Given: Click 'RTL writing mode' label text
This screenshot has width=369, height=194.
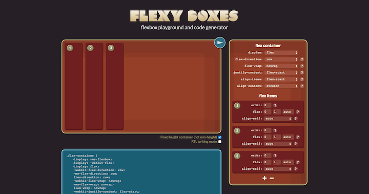Looking at the screenshot, I should click(x=204, y=142).
